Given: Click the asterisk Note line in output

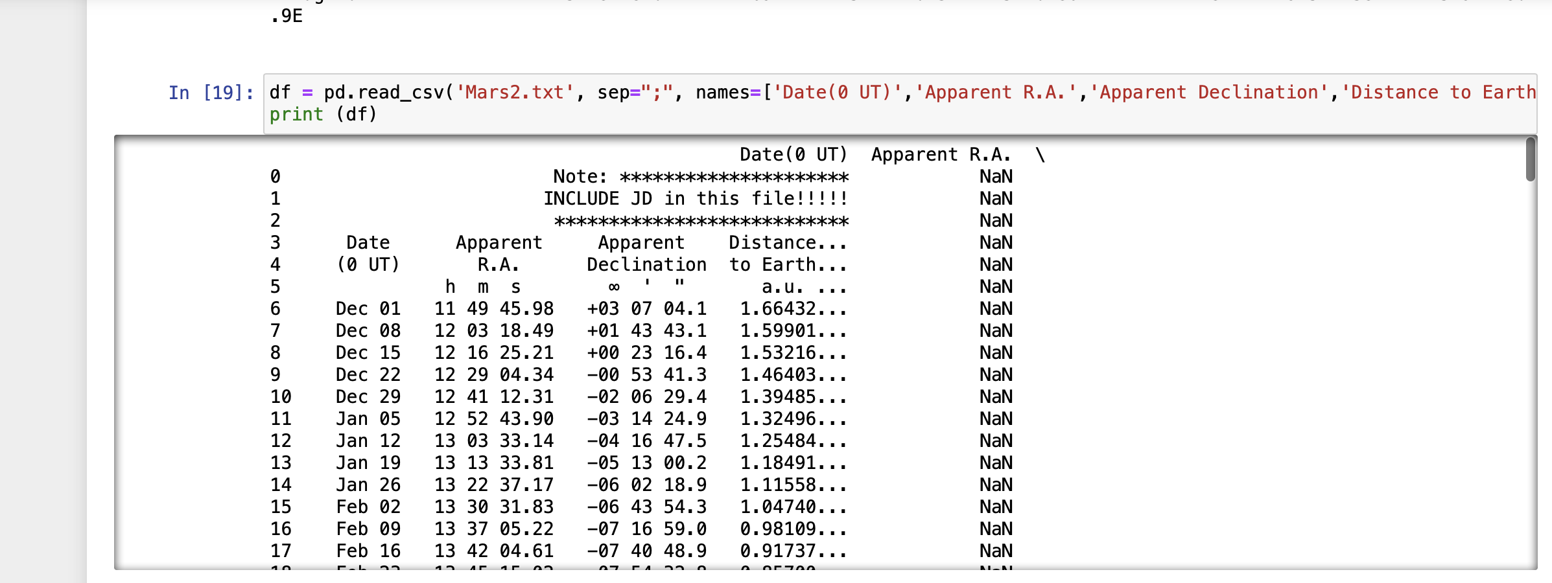Looking at the screenshot, I should click(x=700, y=176).
